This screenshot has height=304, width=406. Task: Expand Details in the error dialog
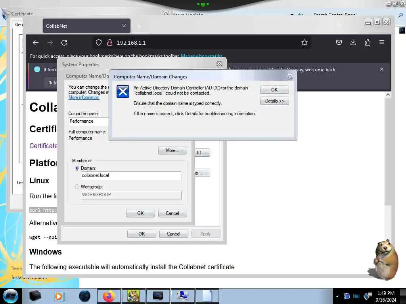tap(274, 101)
